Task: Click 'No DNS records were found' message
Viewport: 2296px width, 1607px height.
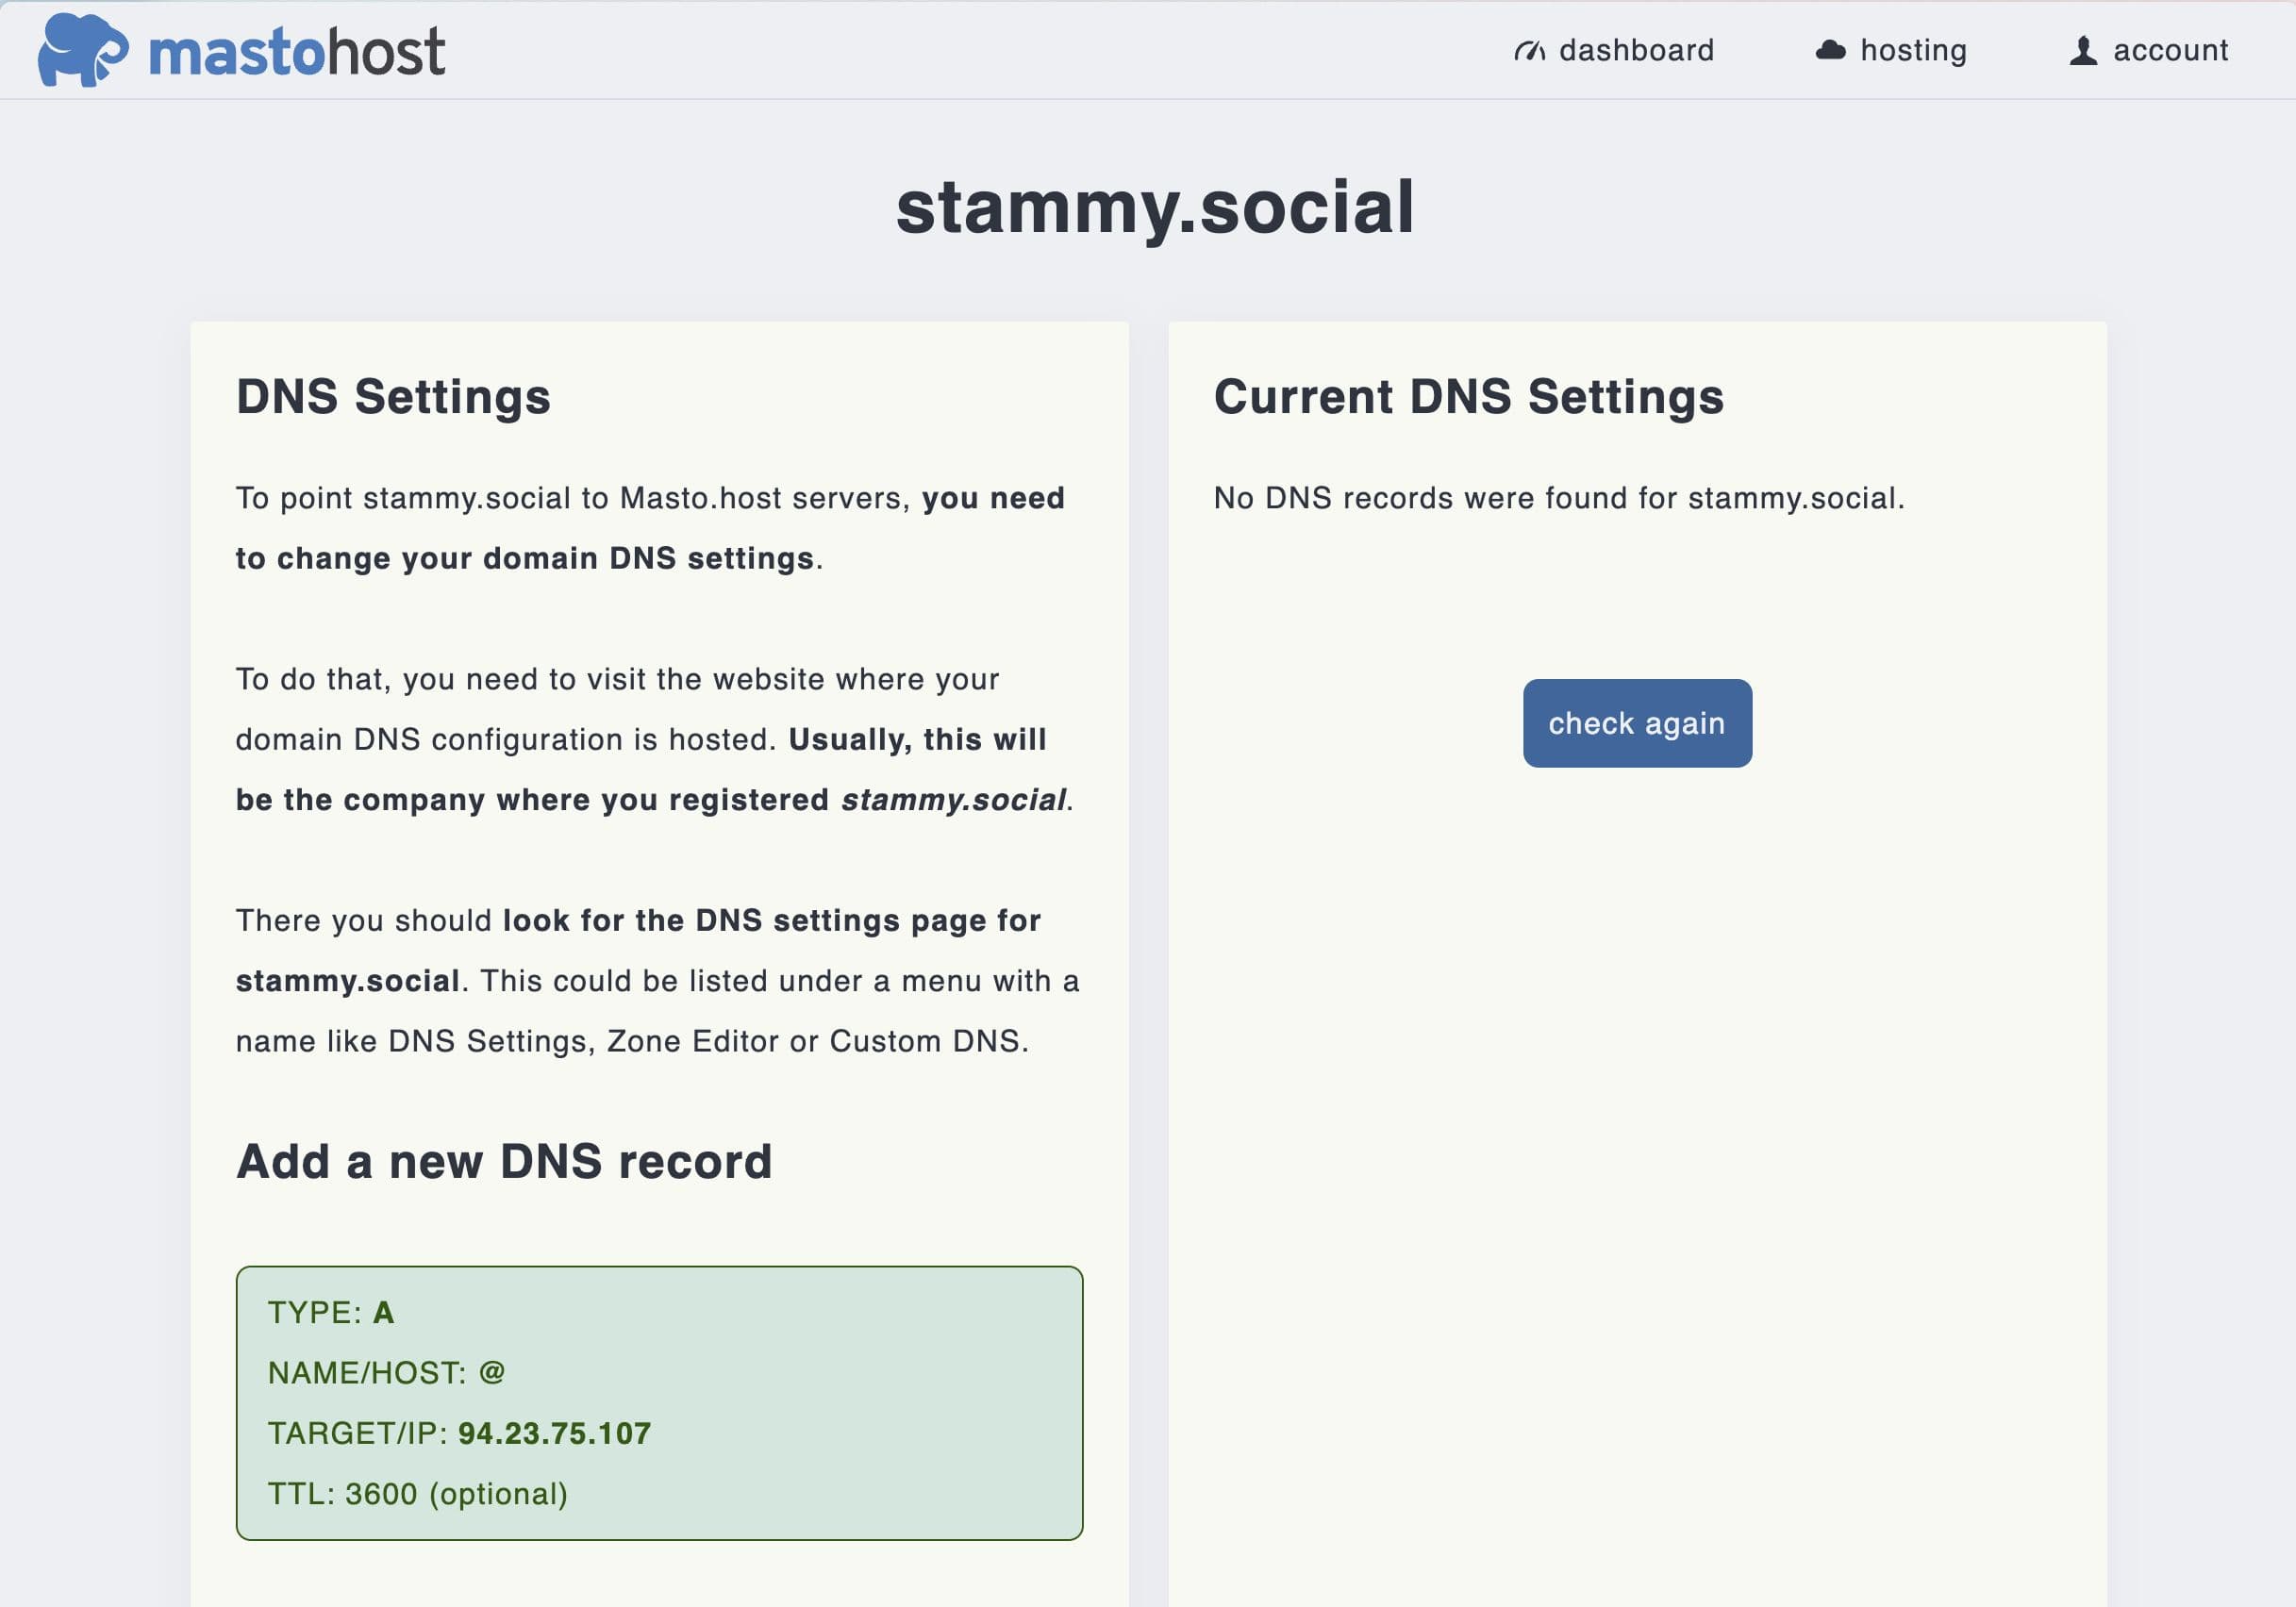Action: click(1559, 498)
